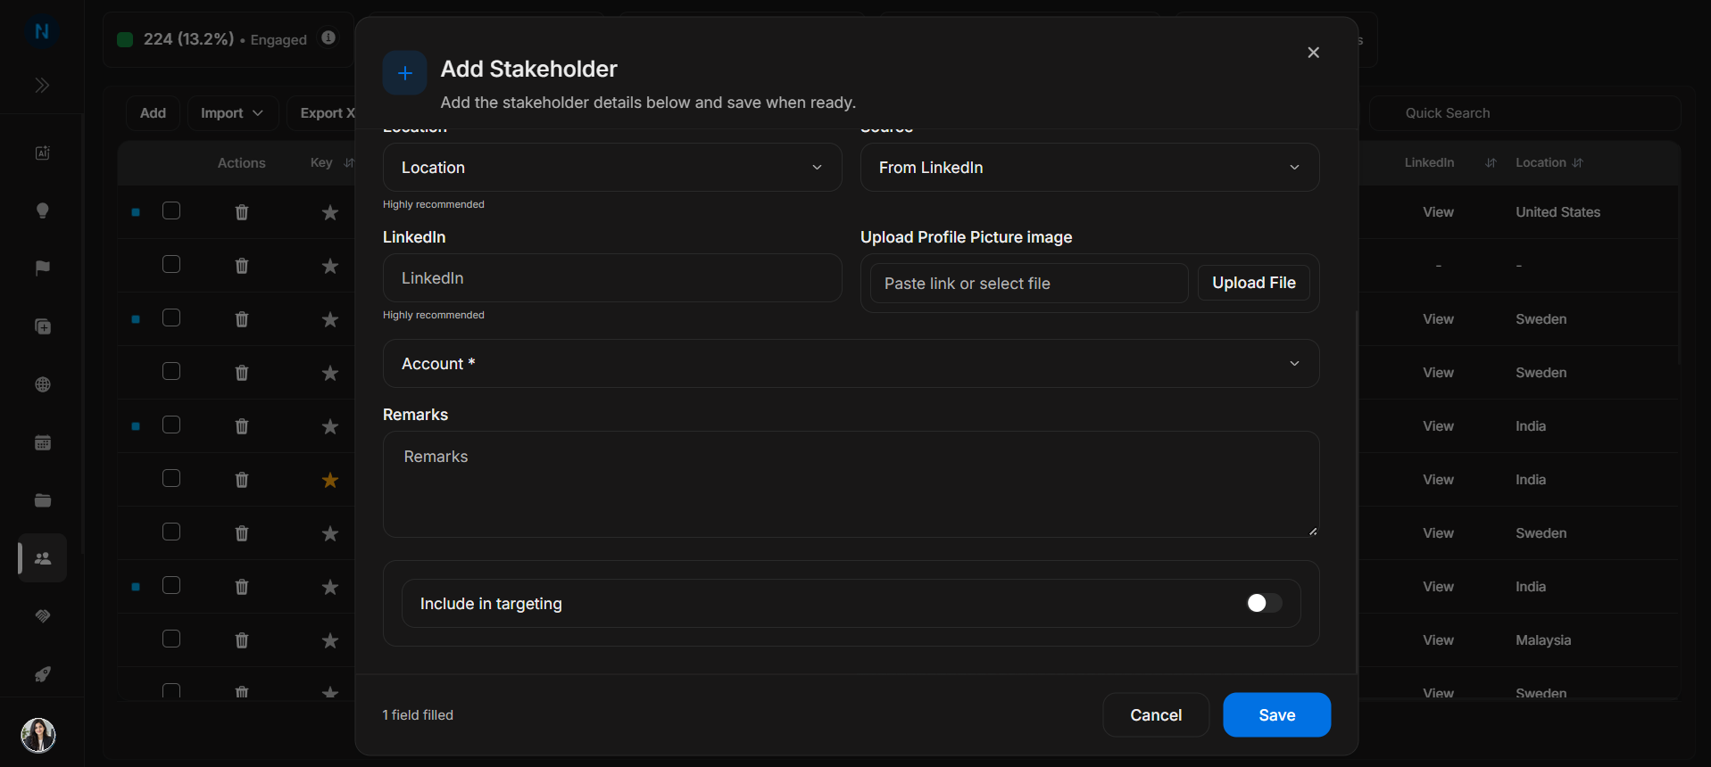
Task: Open the analytics chart sidebar icon
Action: click(42, 153)
